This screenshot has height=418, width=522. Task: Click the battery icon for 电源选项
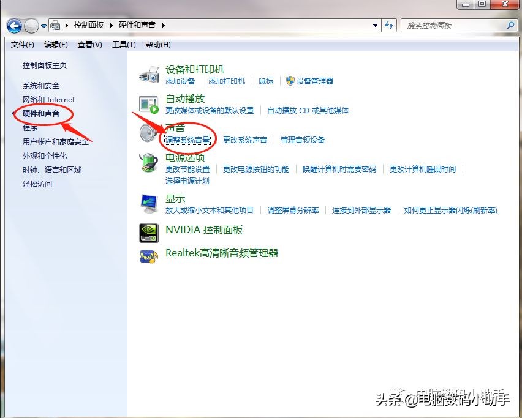pos(148,163)
